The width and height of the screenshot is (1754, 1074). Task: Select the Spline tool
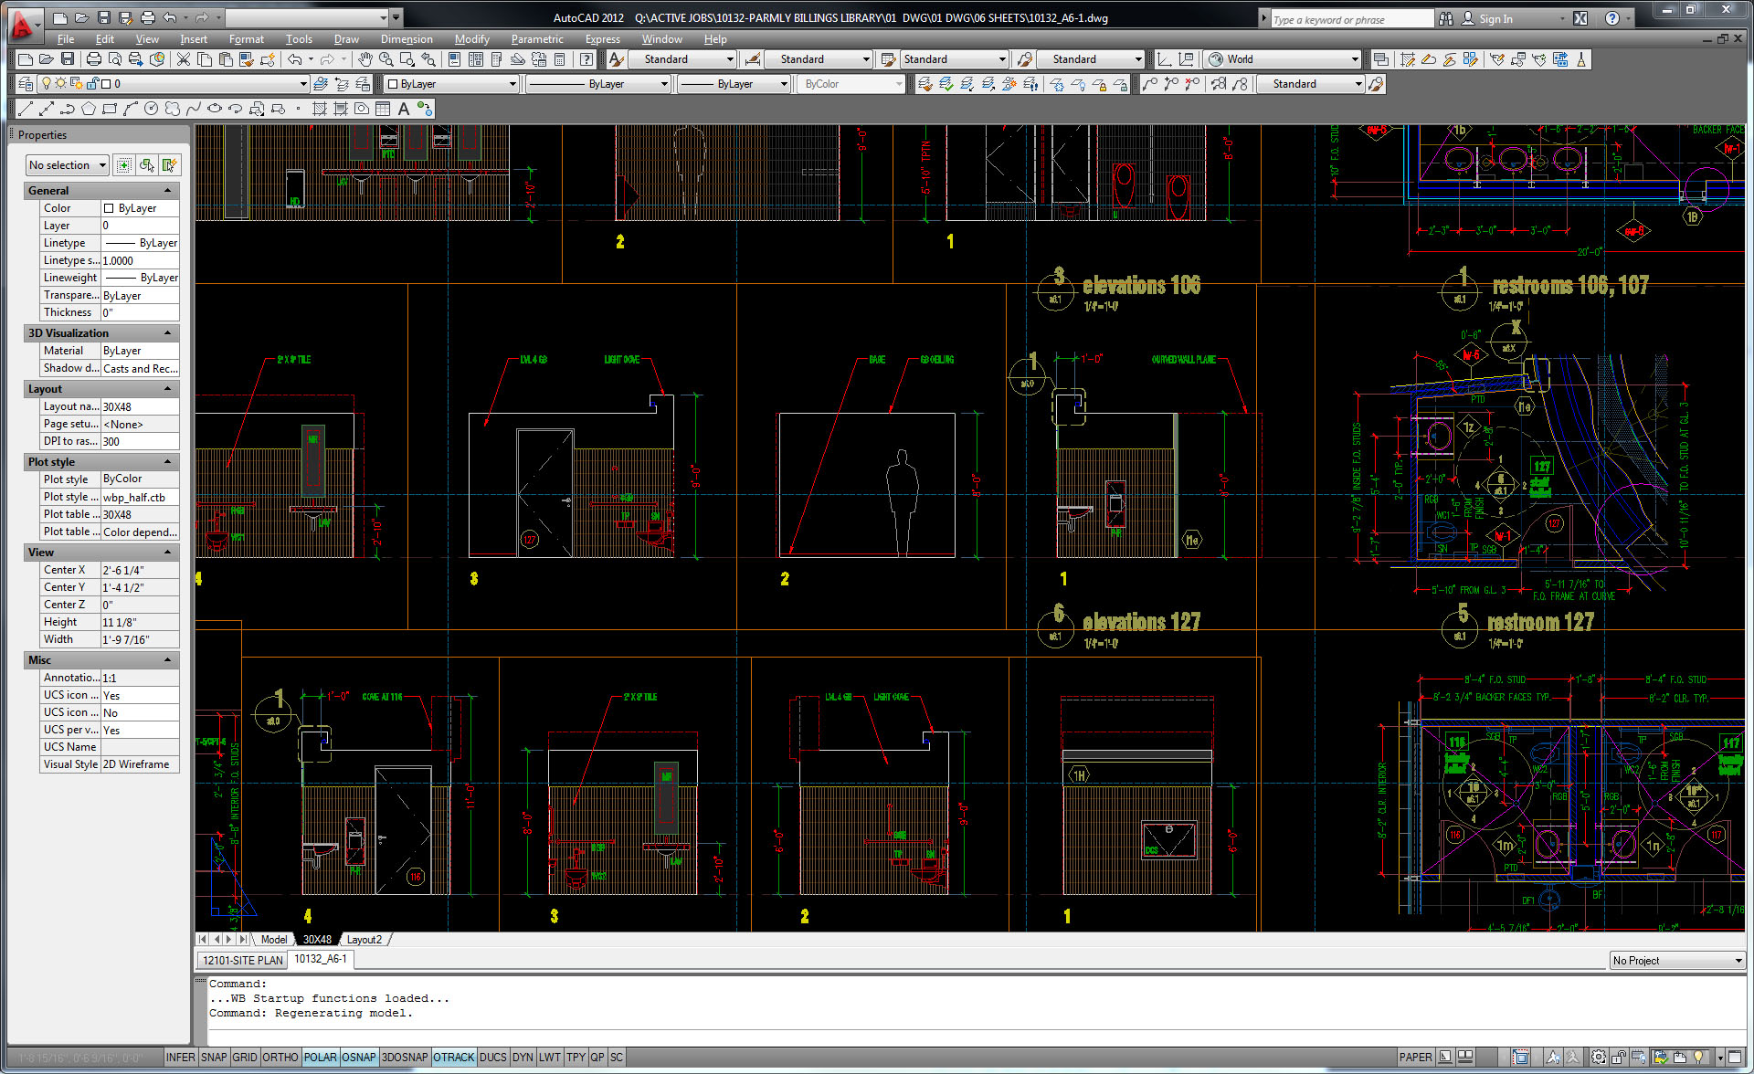(194, 108)
